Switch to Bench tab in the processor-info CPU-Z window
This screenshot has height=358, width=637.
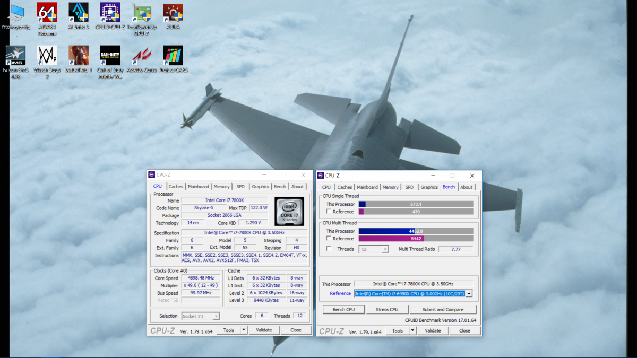[280, 187]
